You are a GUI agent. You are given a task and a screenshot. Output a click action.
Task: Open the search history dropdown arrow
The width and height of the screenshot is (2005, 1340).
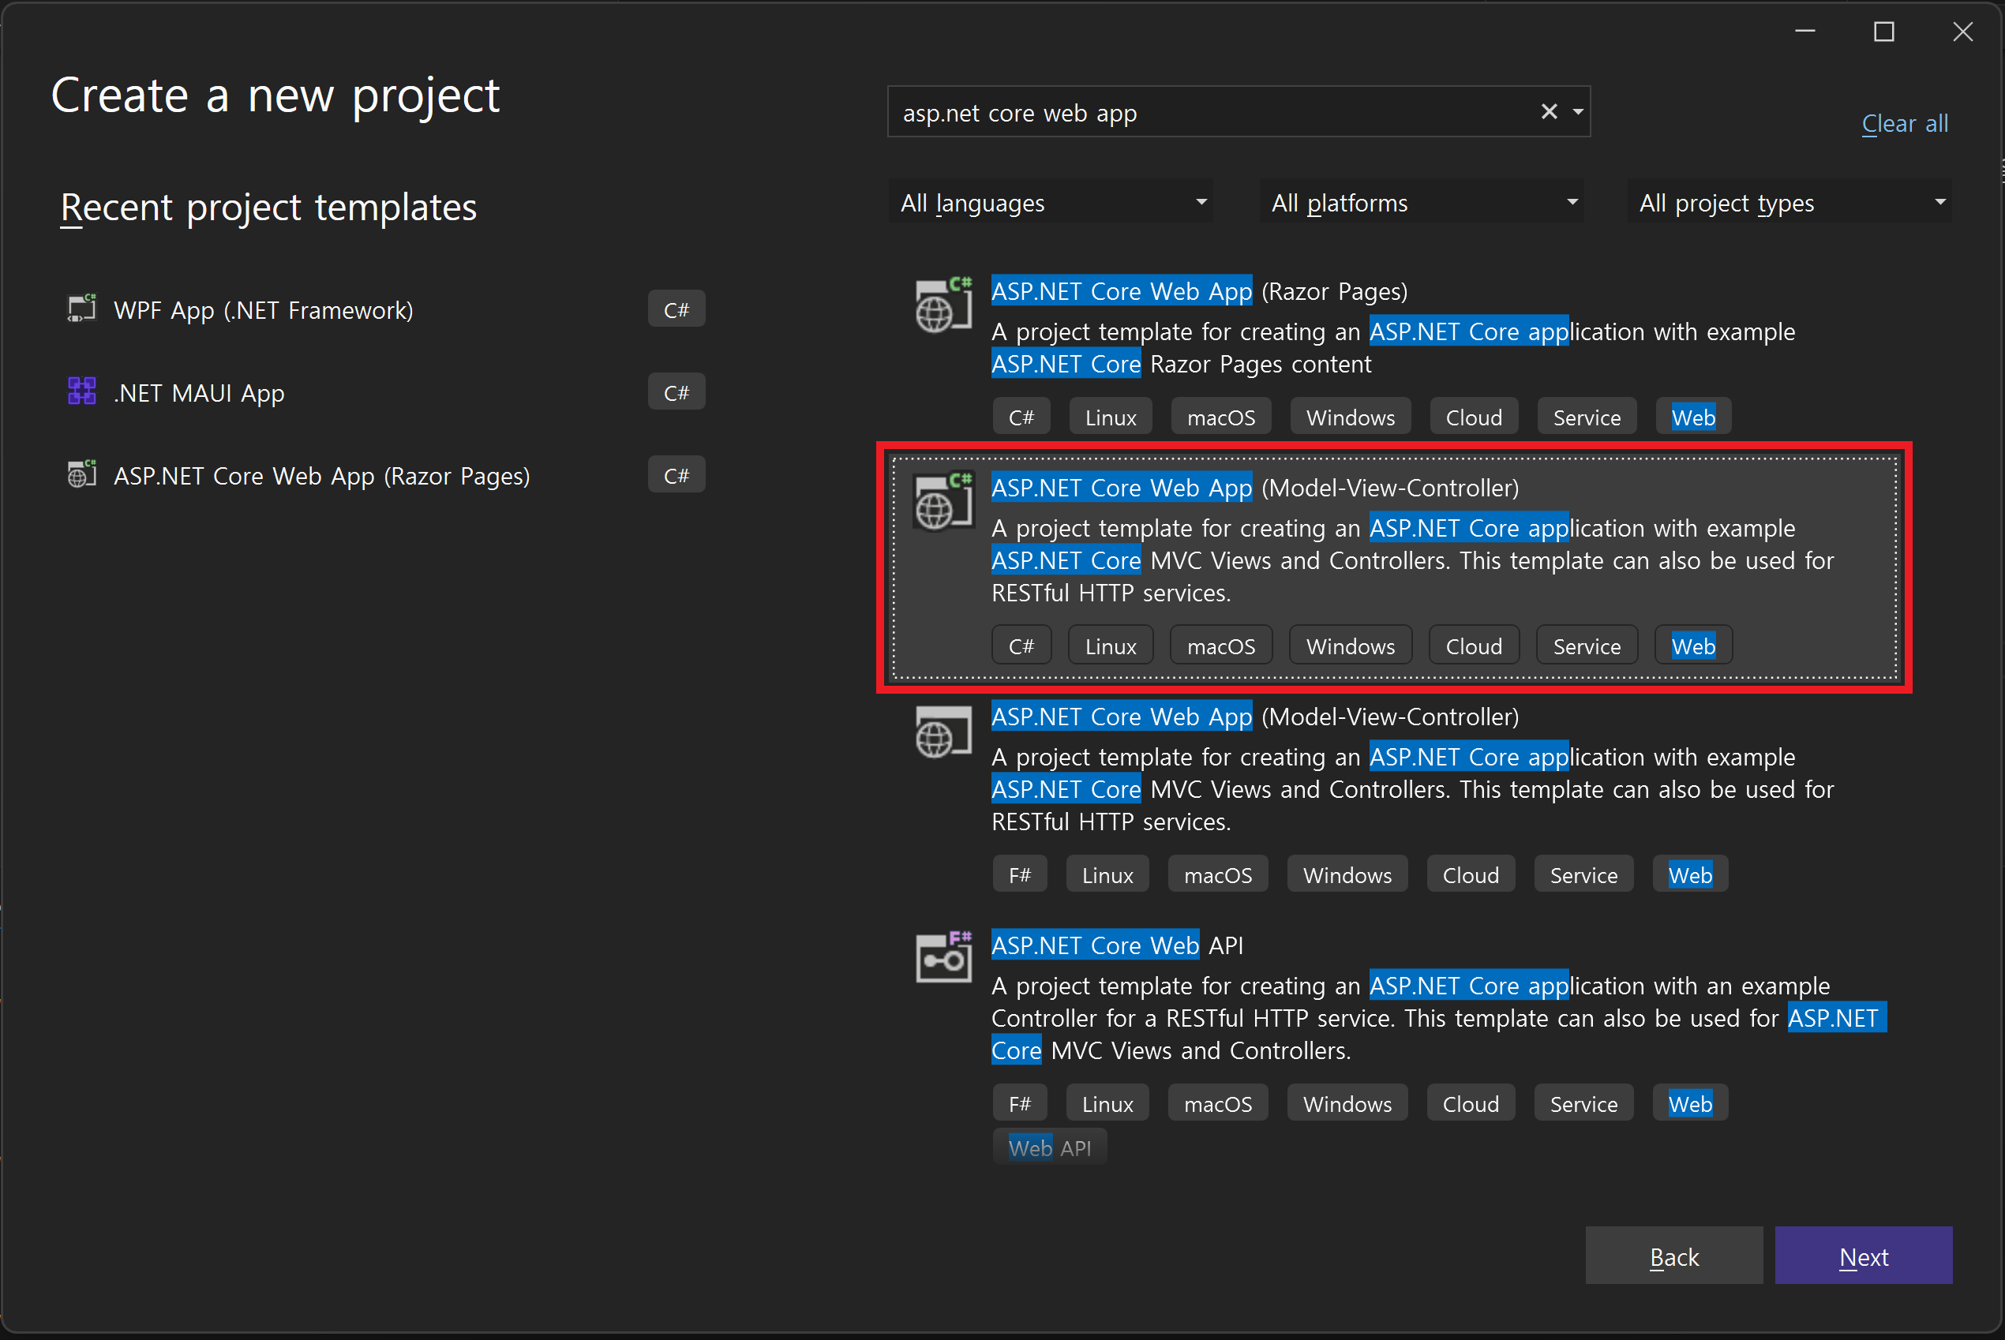tap(1578, 112)
